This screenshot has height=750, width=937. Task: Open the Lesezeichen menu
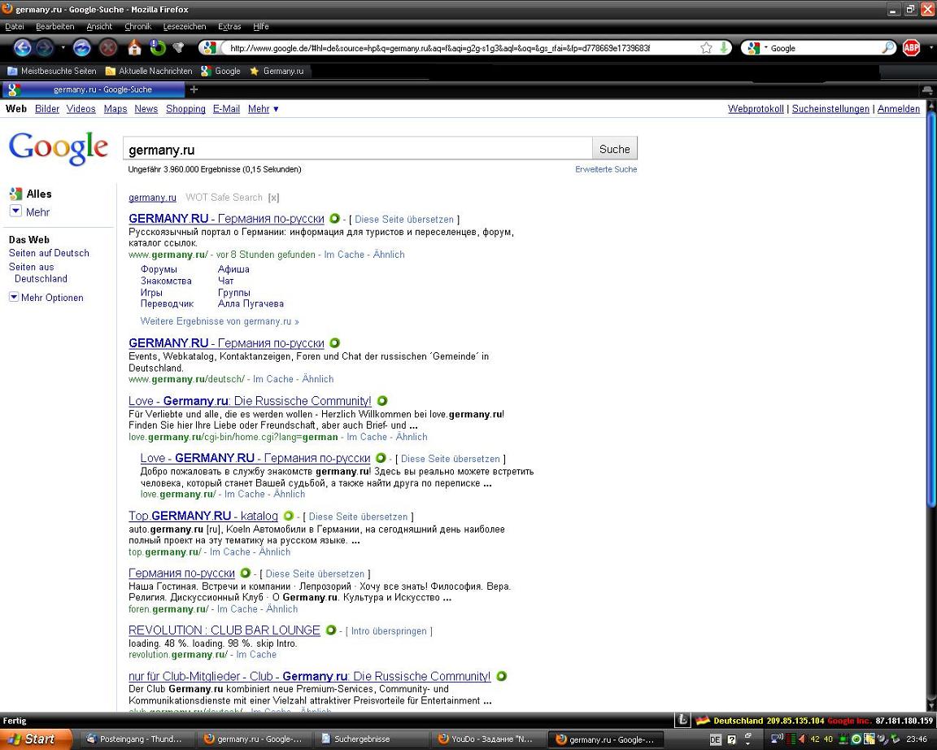(x=184, y=26)
